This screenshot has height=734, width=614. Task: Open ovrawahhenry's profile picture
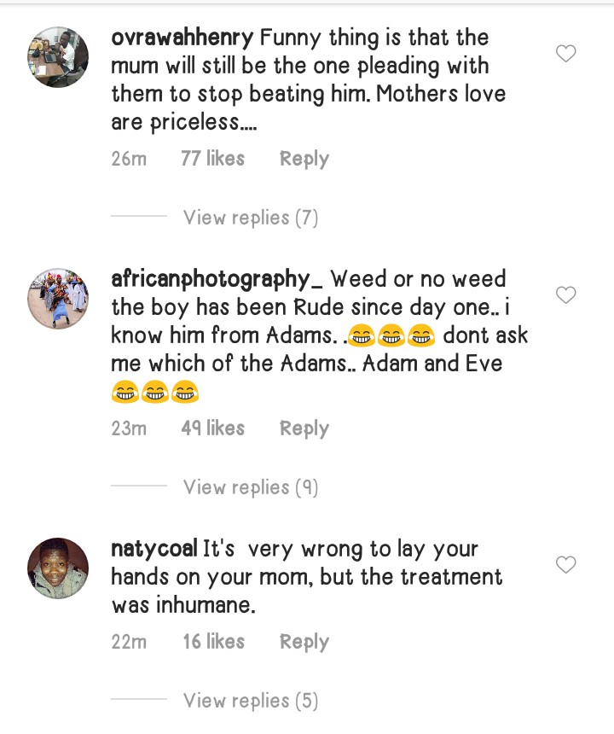58,56
